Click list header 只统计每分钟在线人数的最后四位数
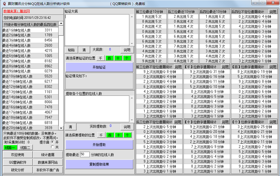The height and width of the screenshot is (176, 280). [x=30, y=24]
